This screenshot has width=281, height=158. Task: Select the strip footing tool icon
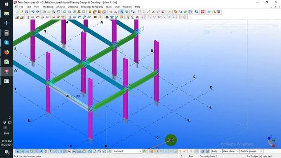click(22, 17)
